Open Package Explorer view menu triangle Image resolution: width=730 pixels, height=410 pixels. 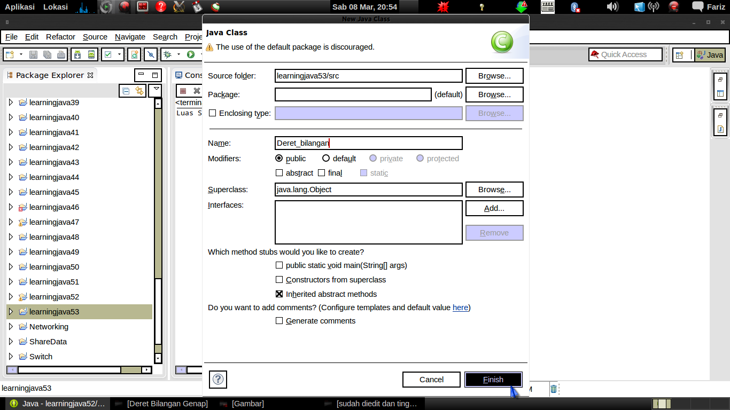156,90
